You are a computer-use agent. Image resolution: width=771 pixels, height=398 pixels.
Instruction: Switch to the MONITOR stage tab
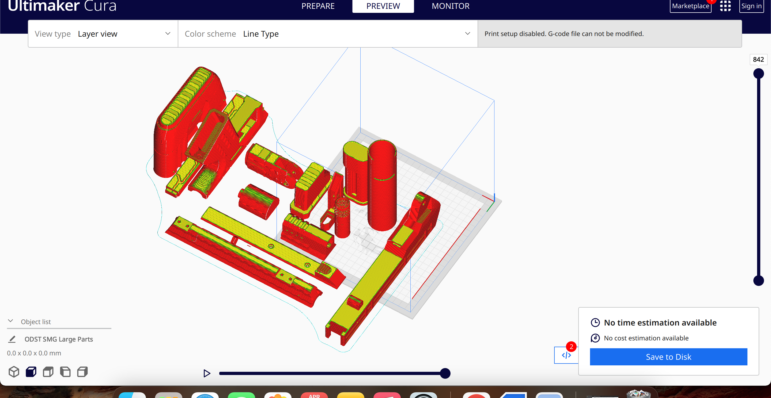(451, 6)
